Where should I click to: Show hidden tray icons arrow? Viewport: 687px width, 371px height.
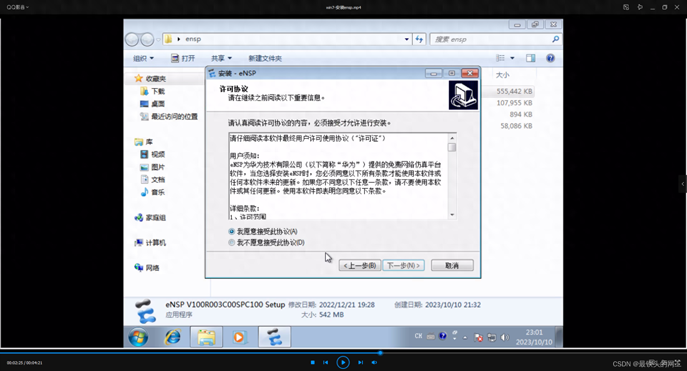[x=465, y=337]
